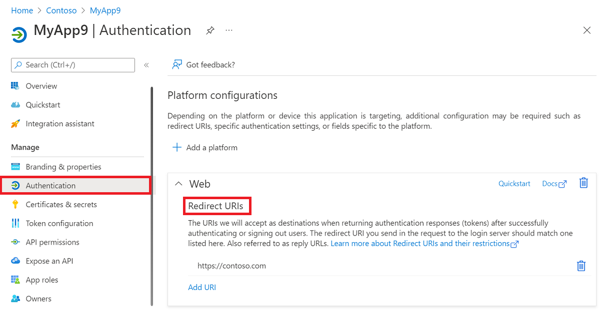Click the search field

72,65
